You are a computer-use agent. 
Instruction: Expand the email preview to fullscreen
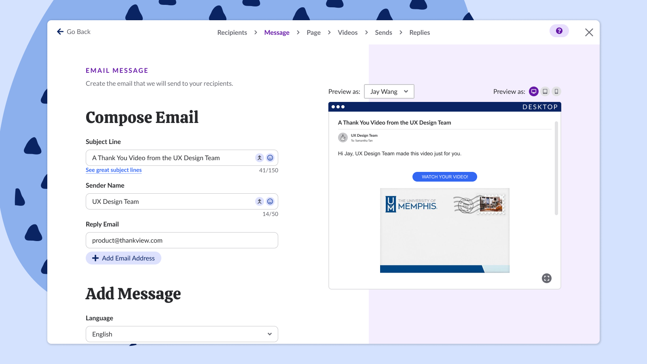(x=547, y=278)
